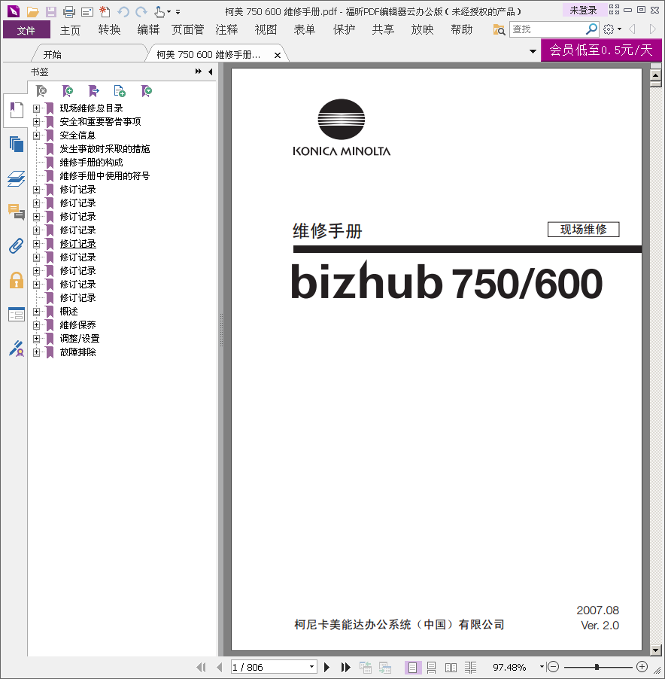Image resolution: width=665 pixels, height=679 pixels.
Task: Switch to the 转换 ribbon tab
Action: (x=109, y=30)
